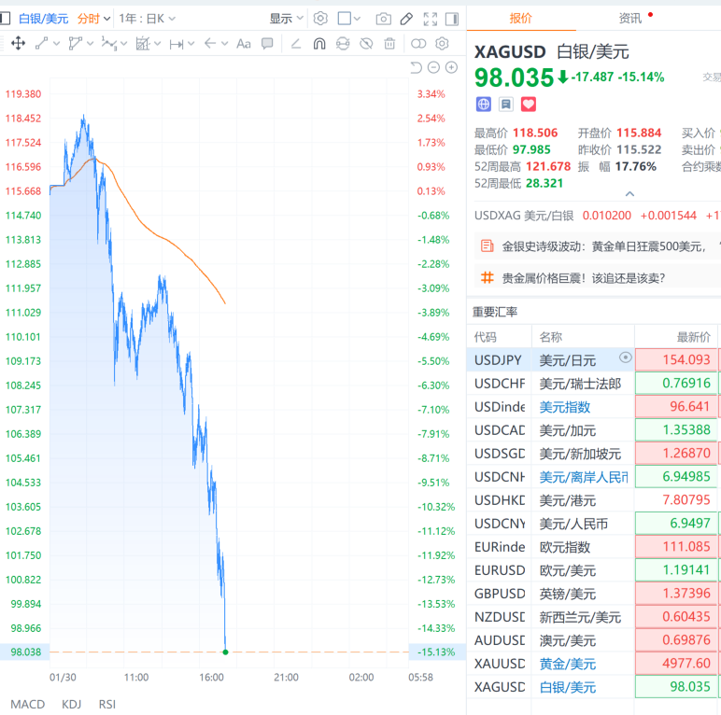This screenshot has width=721, height=715.
Task: Select the magnet snap tool
Action: tap(318, 43)
